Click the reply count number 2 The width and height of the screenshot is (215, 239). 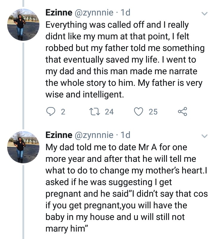[63, 112]
